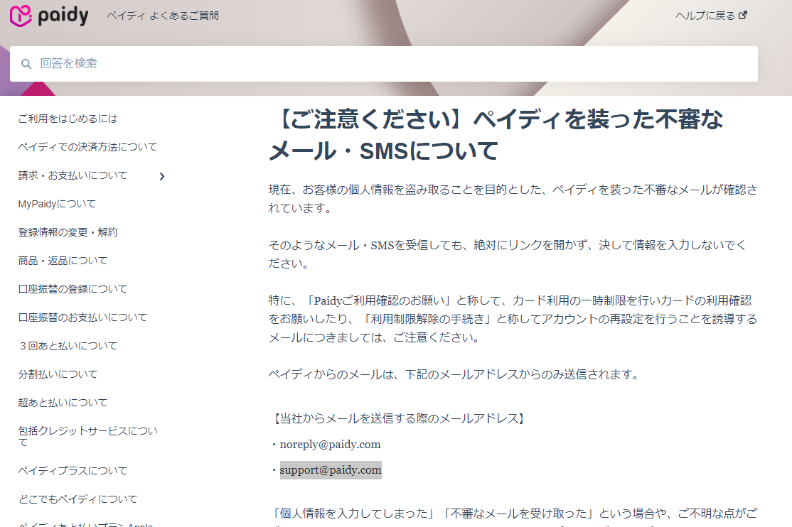Click the search magnifier icon

(x=26, y=64)
